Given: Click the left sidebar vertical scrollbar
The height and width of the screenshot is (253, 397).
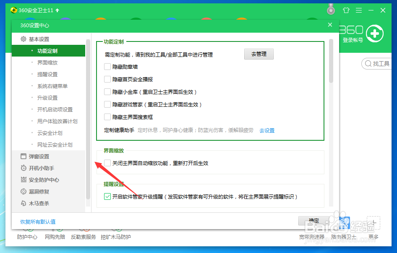Looking at the screenshot, I should [x=88, y=119].
